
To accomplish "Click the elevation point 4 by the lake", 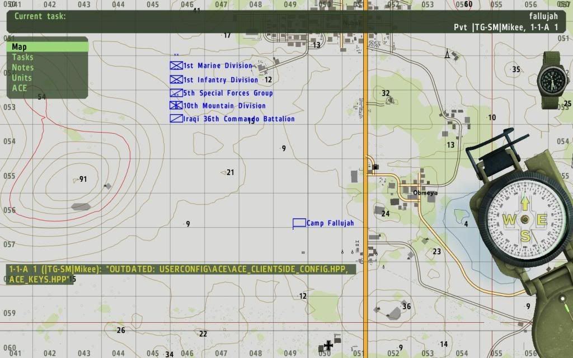I will coord(466,224).
